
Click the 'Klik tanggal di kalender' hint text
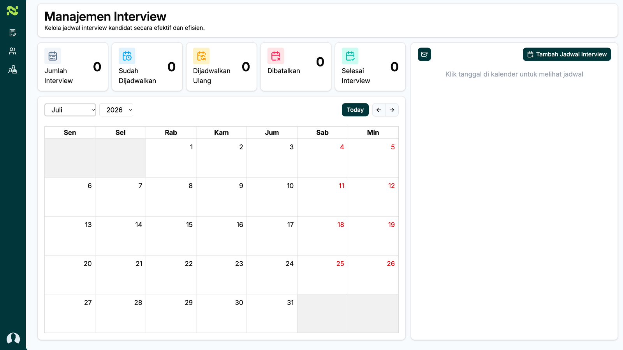coord(514,74)
